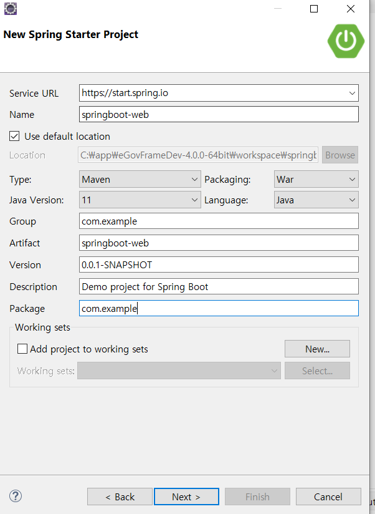The width and height of the screenshot is (375, 514).
Task: Click the Packaging: label
Action: [x=227, y=180]
